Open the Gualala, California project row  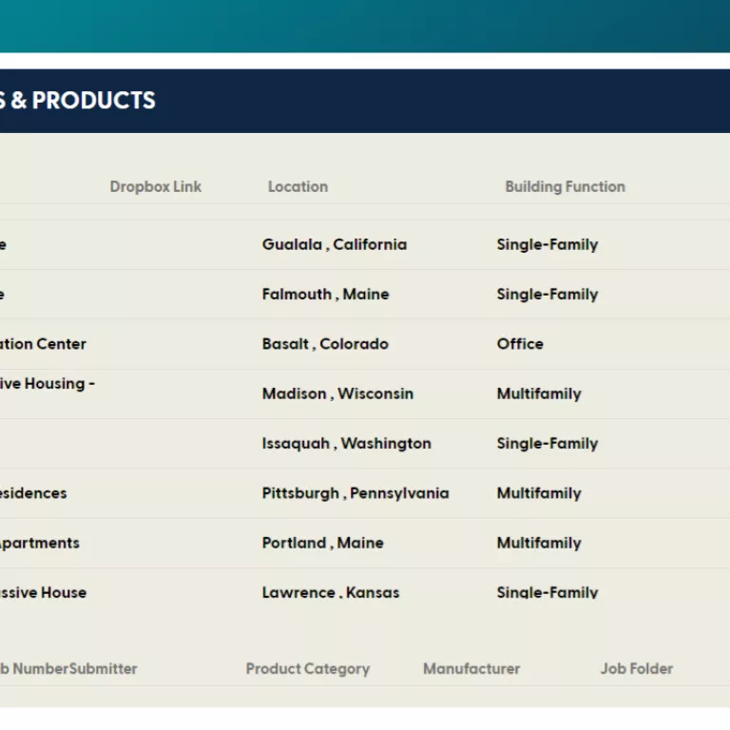334,244
